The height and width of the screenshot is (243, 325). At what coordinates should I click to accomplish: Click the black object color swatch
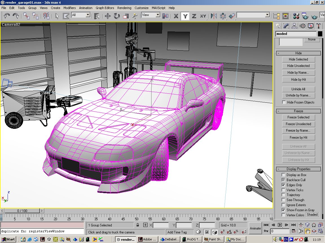click(320, 34)
